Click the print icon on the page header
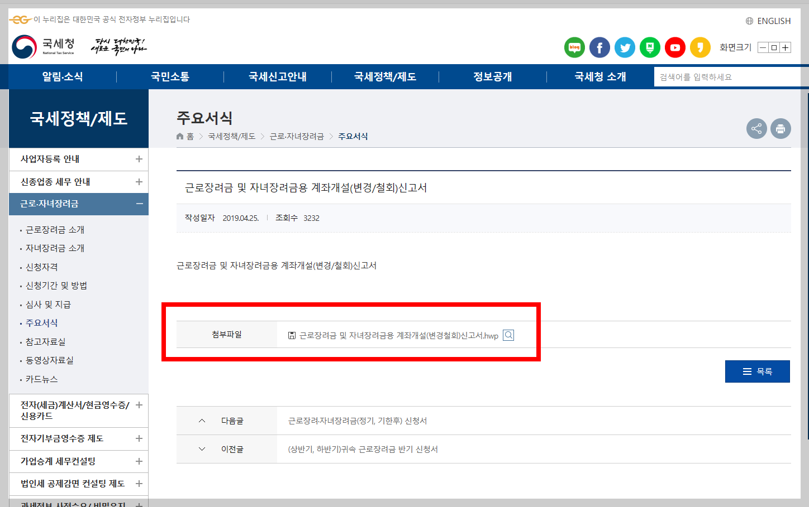Screen dimensions: 809x507 pos(781,128)
